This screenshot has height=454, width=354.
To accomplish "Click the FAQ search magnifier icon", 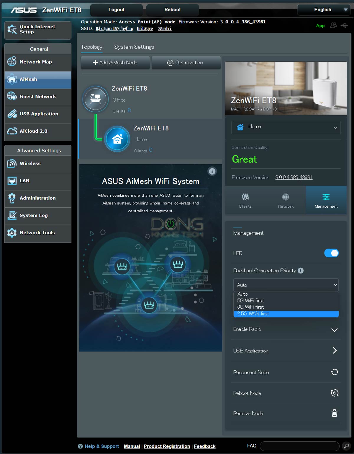I will coord(346,446).
